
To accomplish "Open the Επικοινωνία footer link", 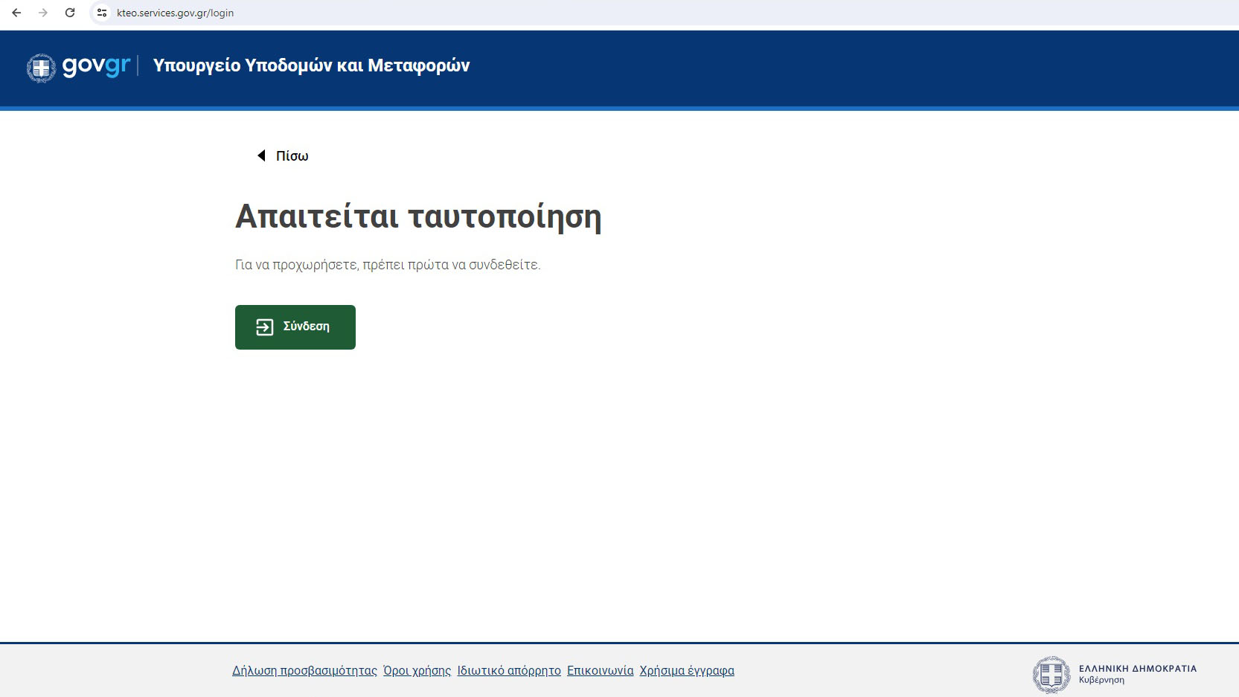I will (600, 670).
